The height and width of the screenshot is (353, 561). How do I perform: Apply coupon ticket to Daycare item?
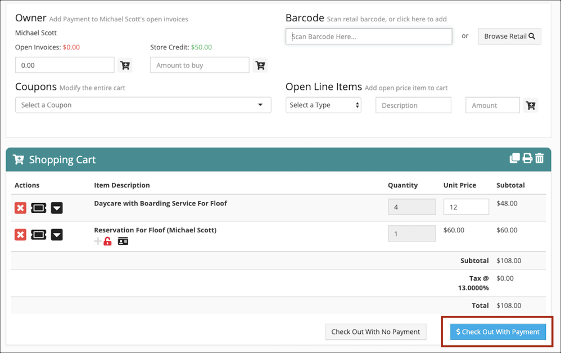pos(39,208)
